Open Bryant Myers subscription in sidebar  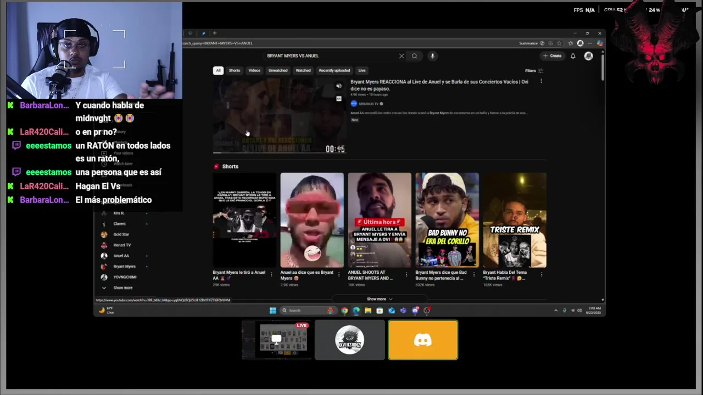click(124, 266)
